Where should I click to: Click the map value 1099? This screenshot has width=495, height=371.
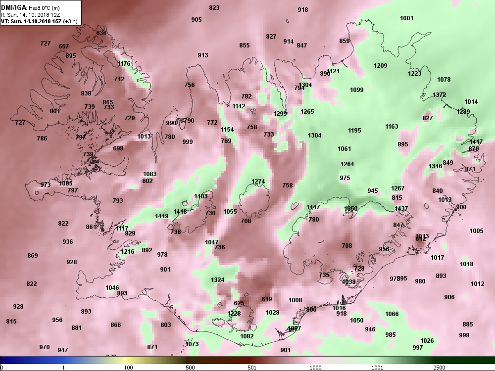(357, 90)
